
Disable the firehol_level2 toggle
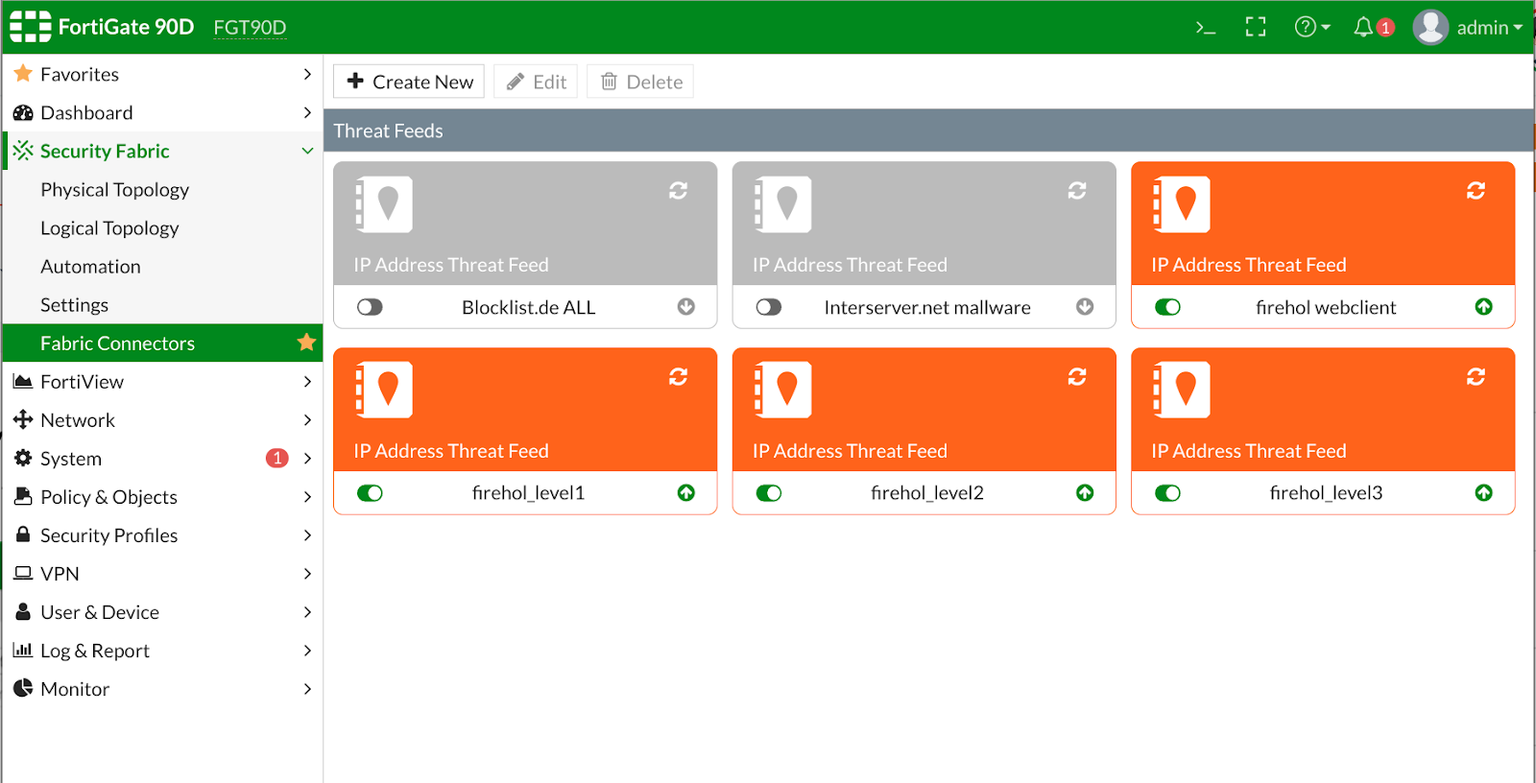(x=769, y=493)
